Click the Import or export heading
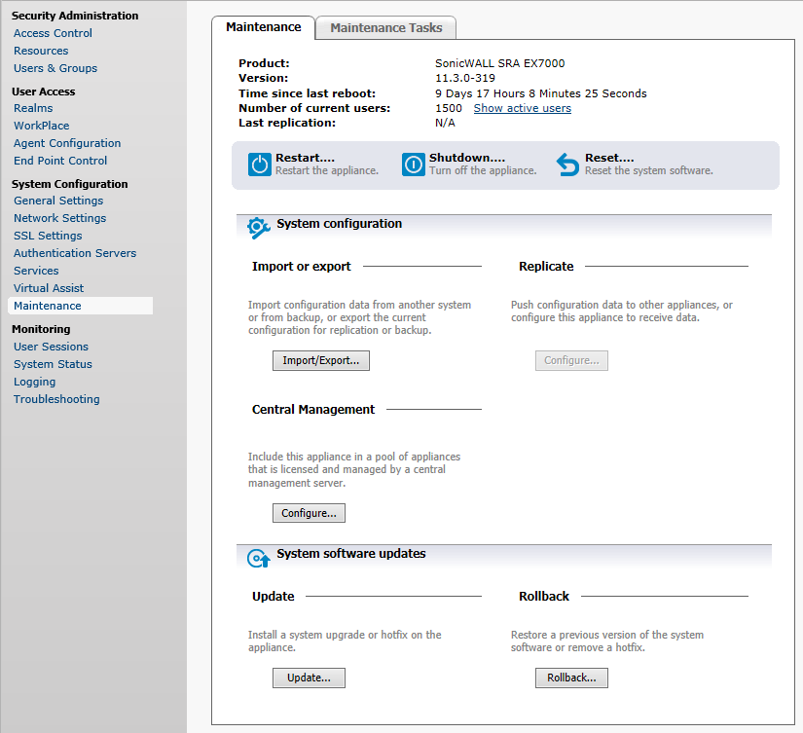Viewport: 803px width, 733px height. (301, 267)
